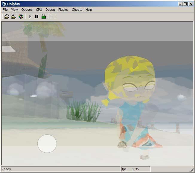
Task: Open the File menu
Action: (5, 10)
